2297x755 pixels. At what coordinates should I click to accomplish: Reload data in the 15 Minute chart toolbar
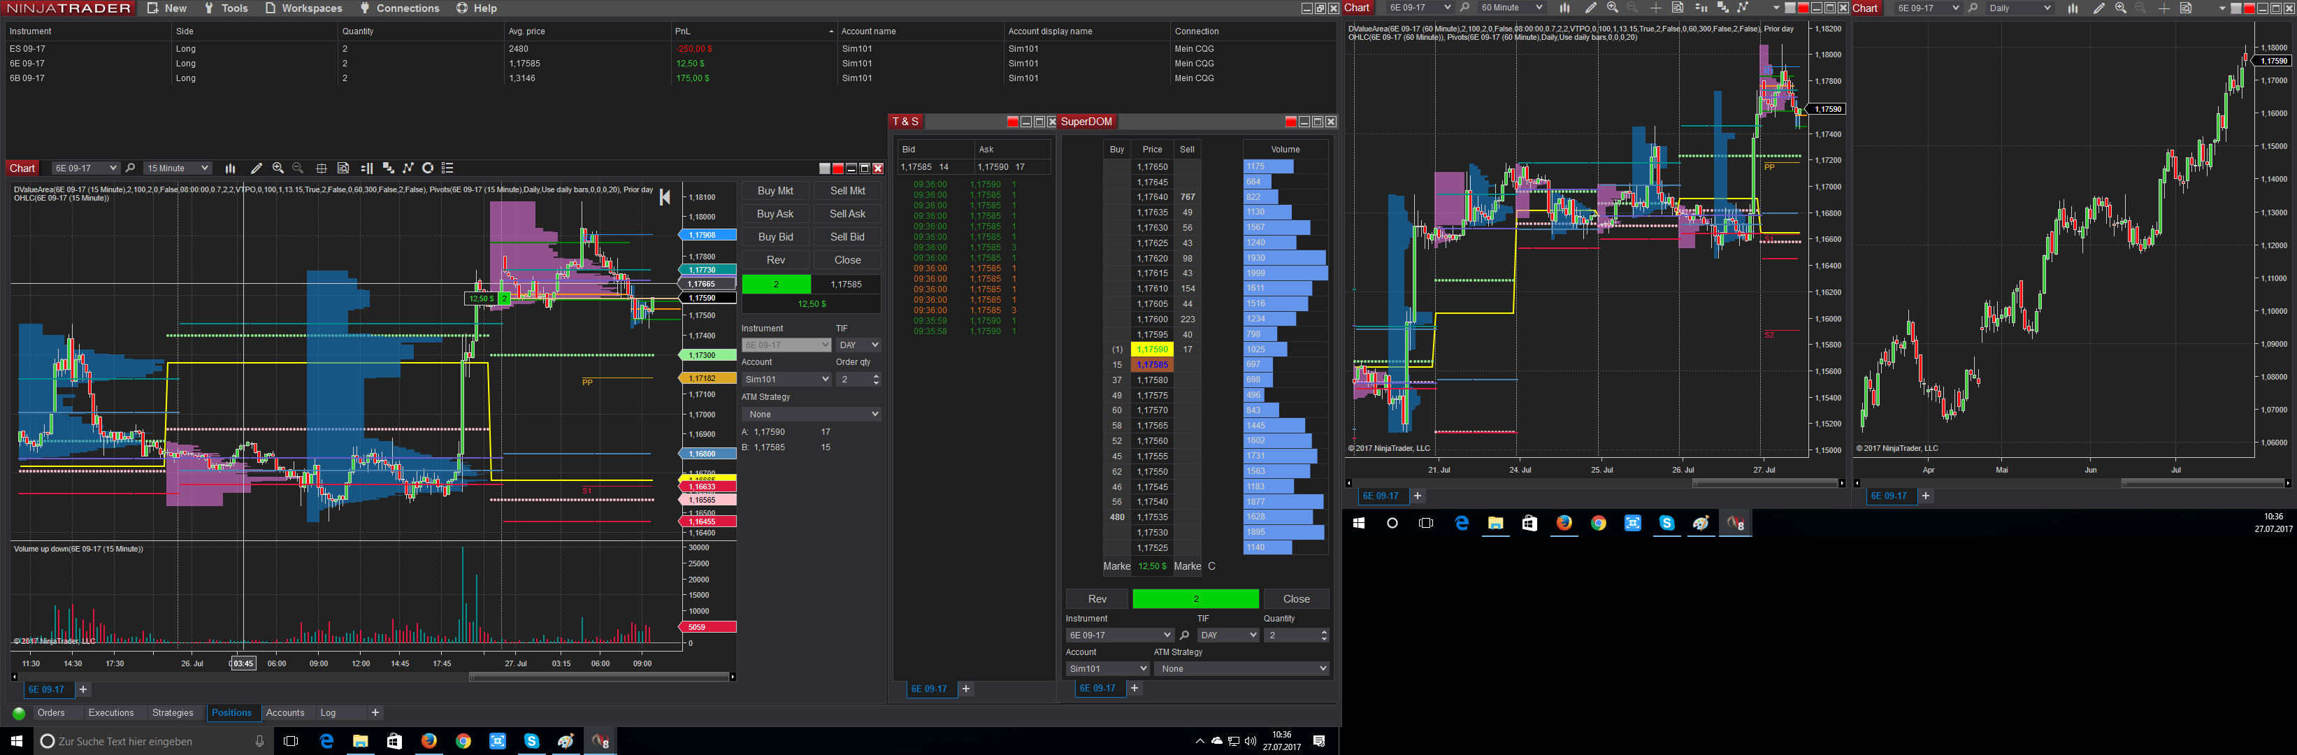(x=428, y=168)
